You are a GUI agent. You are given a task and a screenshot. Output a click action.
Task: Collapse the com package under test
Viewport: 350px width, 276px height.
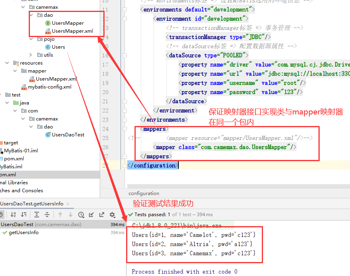(15, 111)
